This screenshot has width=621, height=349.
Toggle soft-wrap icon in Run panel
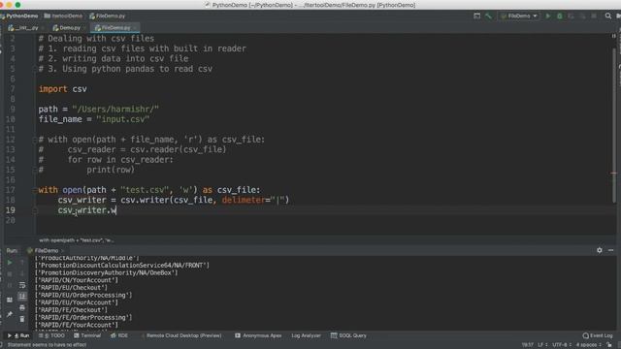click(x=22, y=285)
